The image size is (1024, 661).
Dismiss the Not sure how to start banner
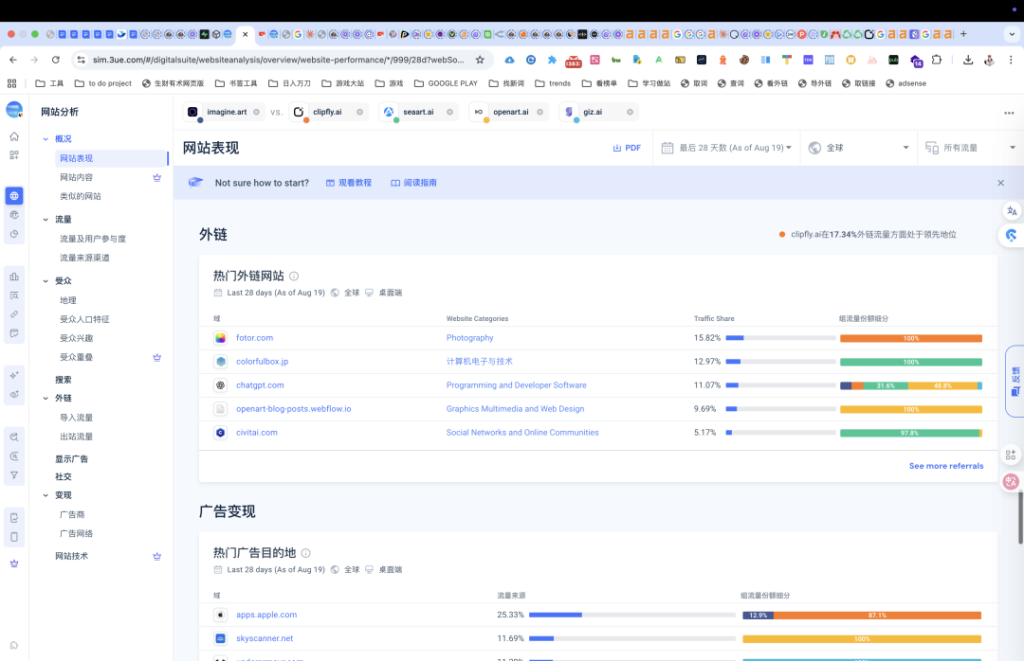tap(1000, 183)
